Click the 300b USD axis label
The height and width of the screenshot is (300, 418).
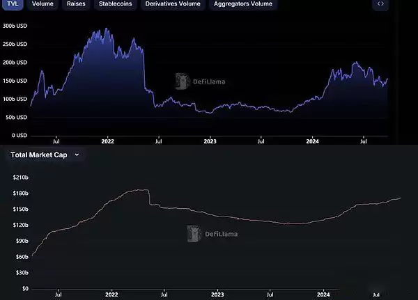pos(15,26)
